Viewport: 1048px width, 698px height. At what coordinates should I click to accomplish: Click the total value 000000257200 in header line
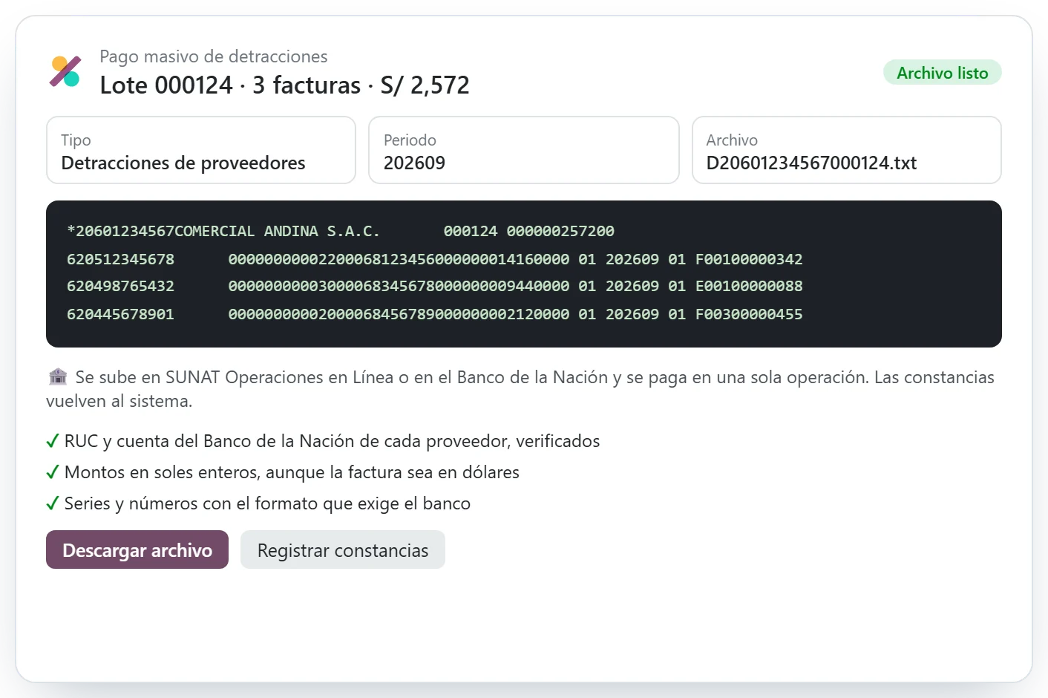[560, 231]
